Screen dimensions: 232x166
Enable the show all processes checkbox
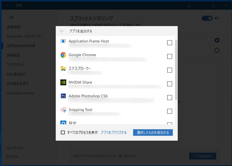point(63,132)
